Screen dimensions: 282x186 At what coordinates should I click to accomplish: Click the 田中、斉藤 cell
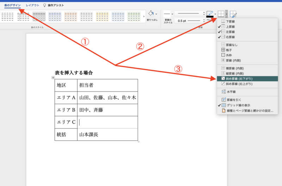click(x=108, y=110)
